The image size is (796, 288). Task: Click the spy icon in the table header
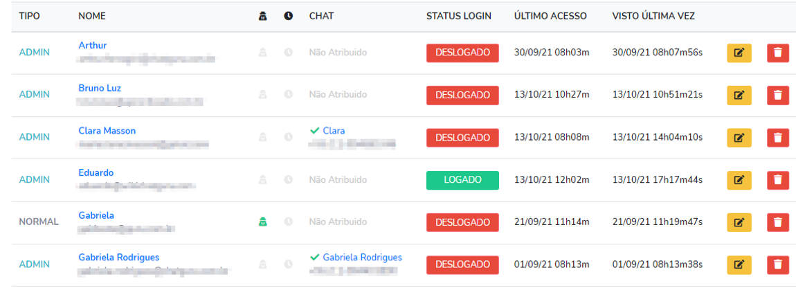[x=262, y=16]
